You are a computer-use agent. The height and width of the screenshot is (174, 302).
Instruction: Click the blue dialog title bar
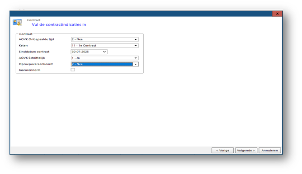(141, 14)
